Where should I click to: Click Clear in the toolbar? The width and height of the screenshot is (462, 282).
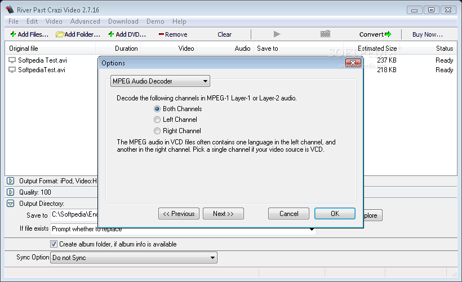(224, 34)
